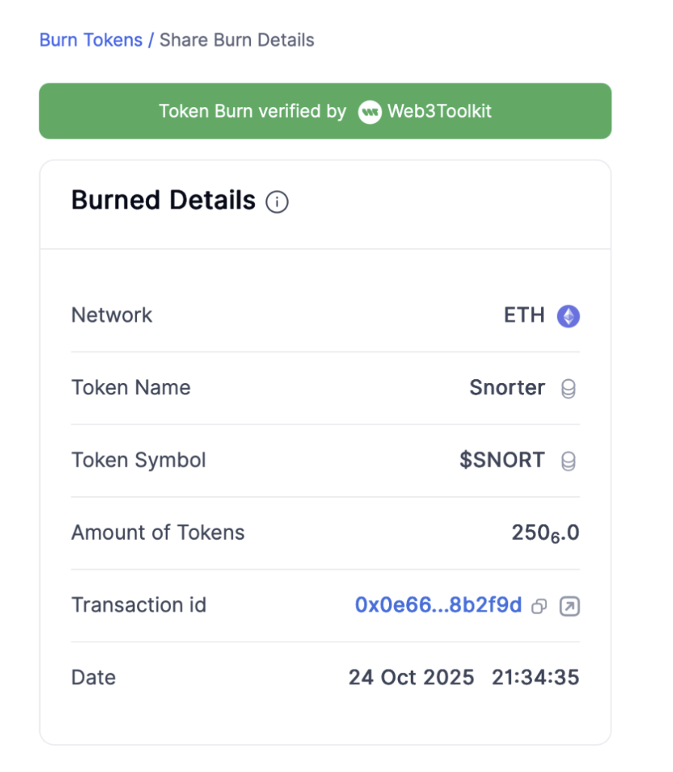
Task: Click the Burned Details info icon
Action: [277, 202]
